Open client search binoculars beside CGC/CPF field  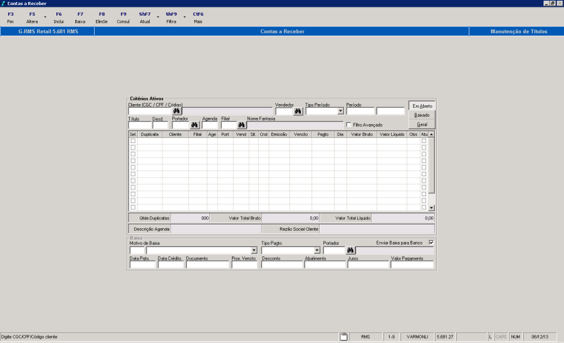point(176,111)
